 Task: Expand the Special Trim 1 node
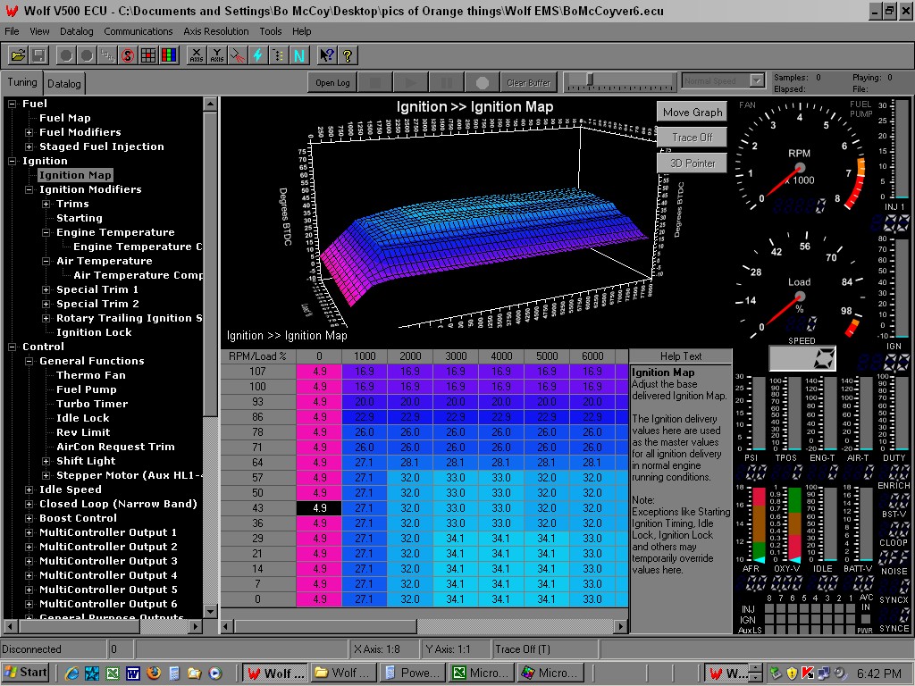point(46,289)
